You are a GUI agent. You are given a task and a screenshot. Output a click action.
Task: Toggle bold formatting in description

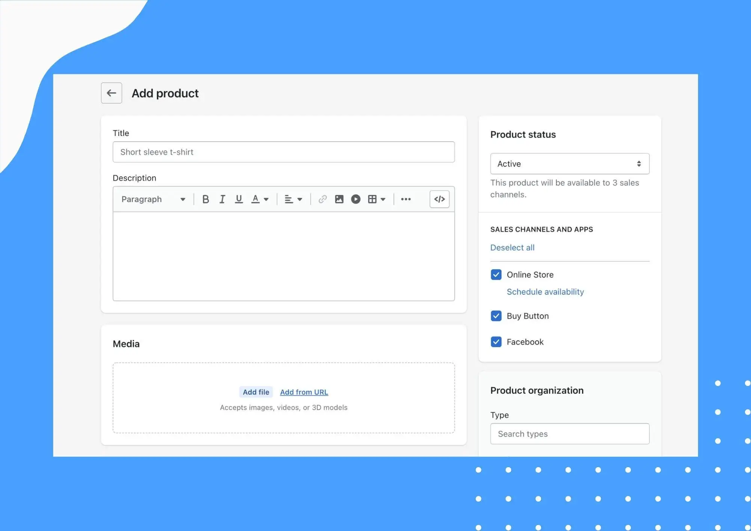point(205,199)
